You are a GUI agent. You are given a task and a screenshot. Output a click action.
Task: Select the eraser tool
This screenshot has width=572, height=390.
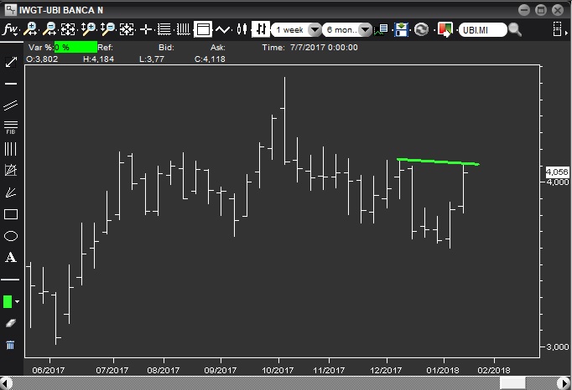(x=11, y=323)
